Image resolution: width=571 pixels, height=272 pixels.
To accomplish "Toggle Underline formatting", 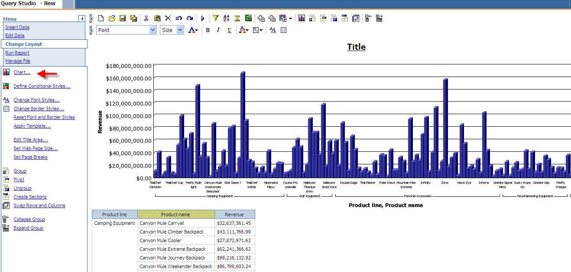I will (x=229, y=30).
